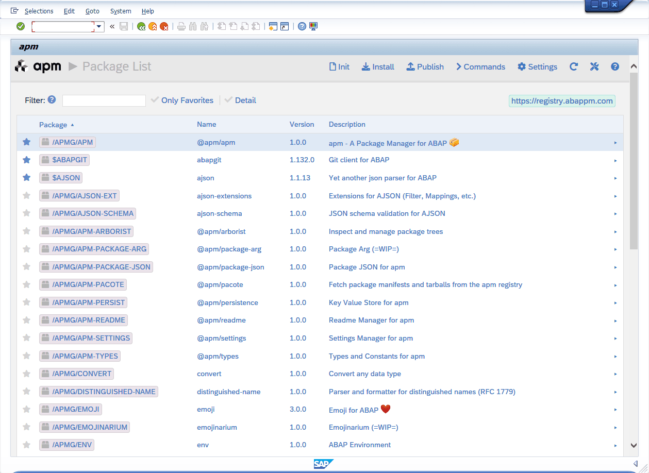Image resolution: width=649 pixels, height=473 pixels.
Task: Click the Print icon in toolbar
Action: [181, 26]
